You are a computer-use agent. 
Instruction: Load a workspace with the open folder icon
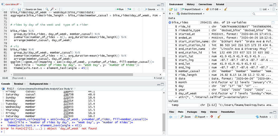(x=171, y=9)
